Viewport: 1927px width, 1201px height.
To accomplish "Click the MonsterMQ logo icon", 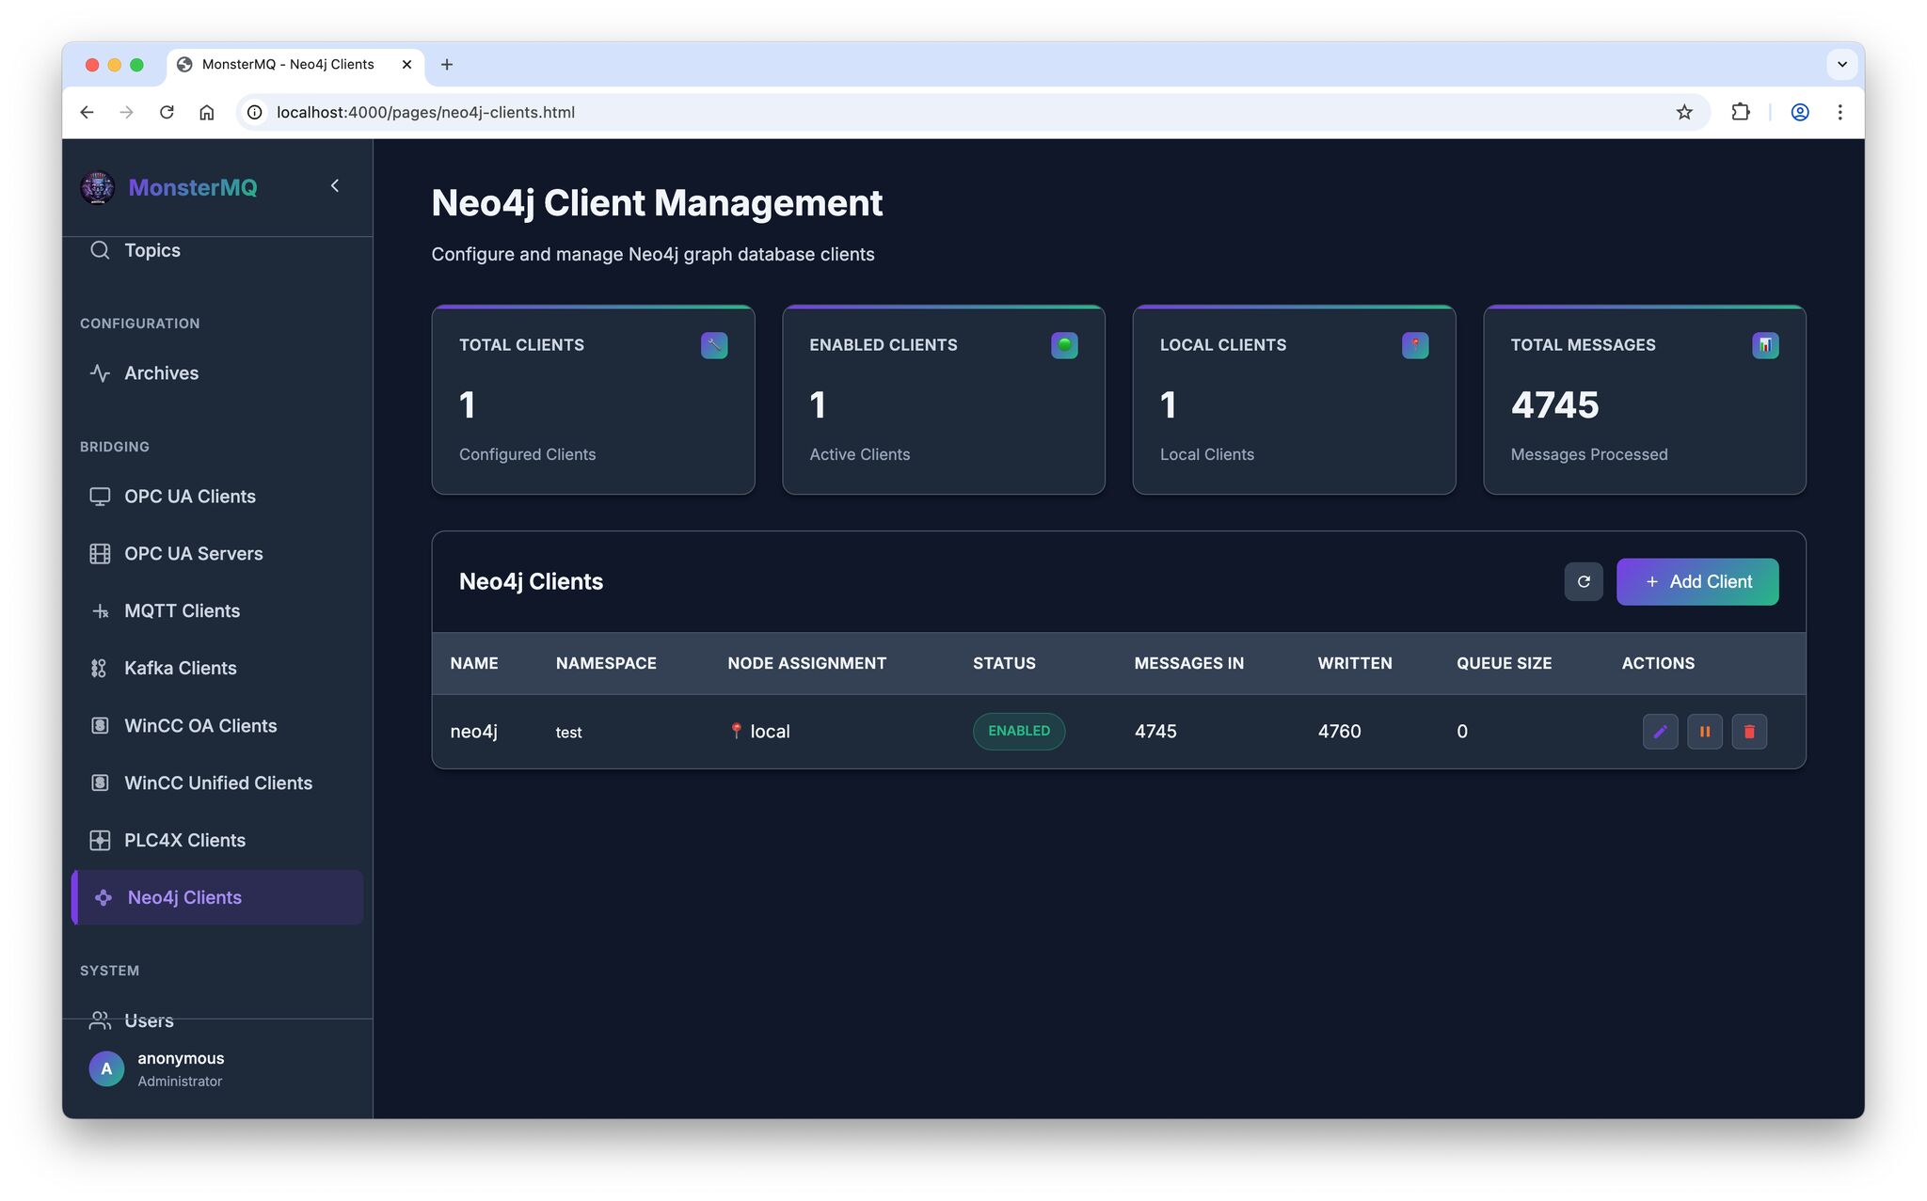I will click(x=98, y=187).
